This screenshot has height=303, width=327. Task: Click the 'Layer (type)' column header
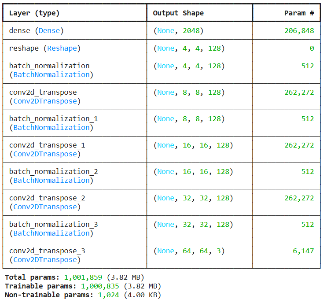pos(34,13)
